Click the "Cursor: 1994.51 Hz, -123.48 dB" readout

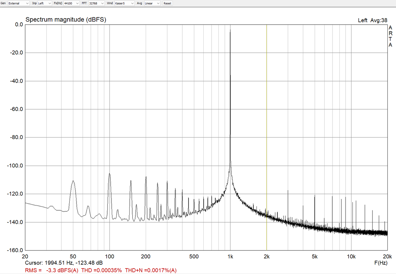64,263
